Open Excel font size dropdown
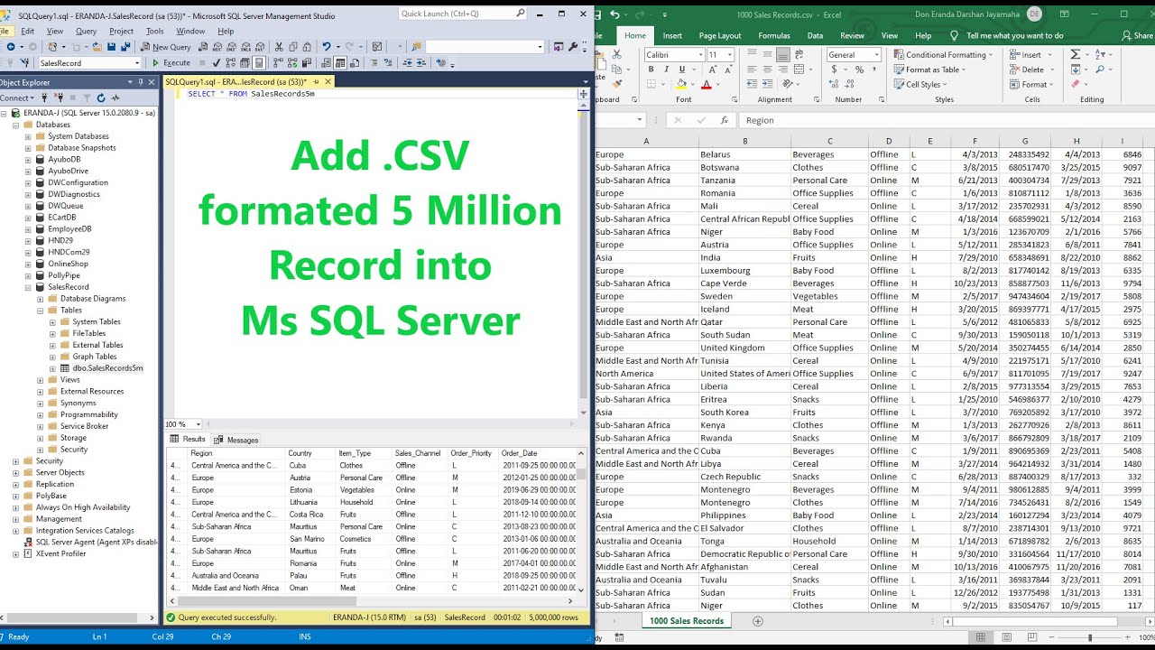 click(x=730, y=54)
